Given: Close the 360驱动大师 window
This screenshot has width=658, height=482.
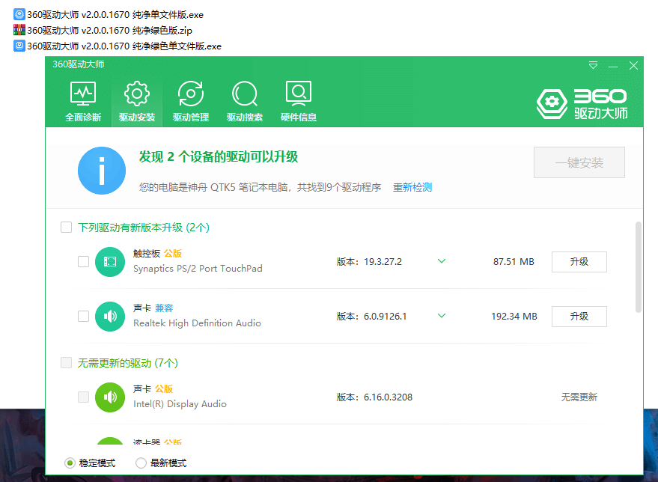Looking at the screenshot, I should 633,66.
